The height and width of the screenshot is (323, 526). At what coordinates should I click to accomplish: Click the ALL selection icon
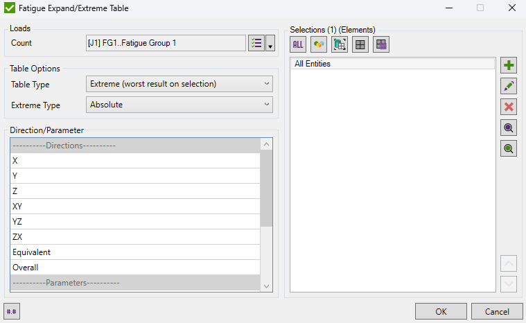point(298,44)
